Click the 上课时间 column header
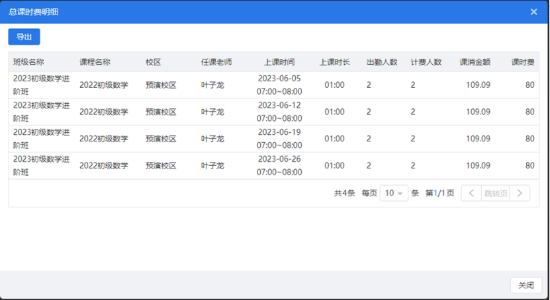The width and height of the screenshot is (550, 300). (x=279, y=62)
